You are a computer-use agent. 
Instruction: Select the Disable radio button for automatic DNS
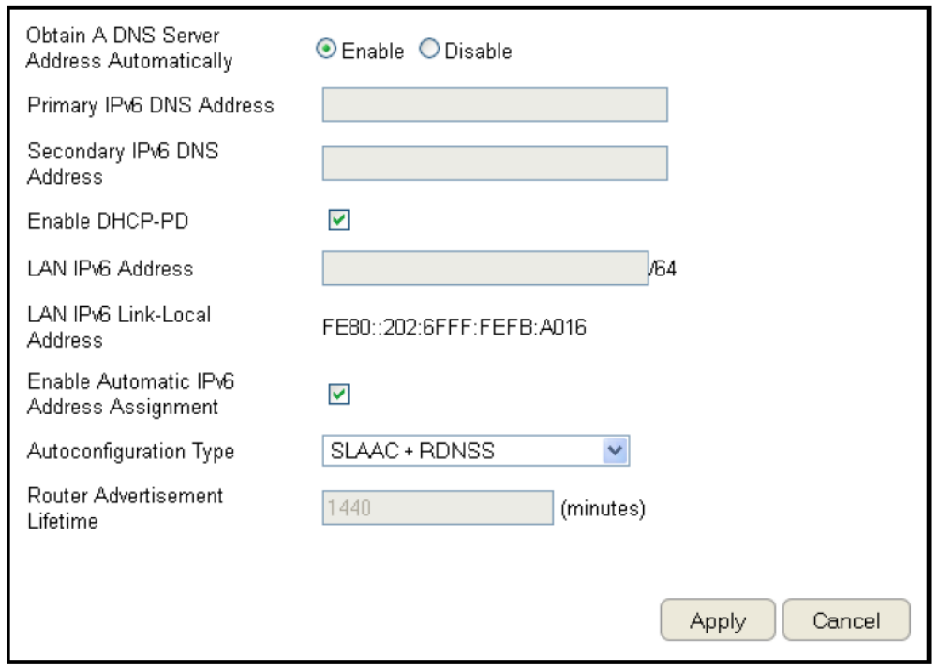click(x=429, y=51)
